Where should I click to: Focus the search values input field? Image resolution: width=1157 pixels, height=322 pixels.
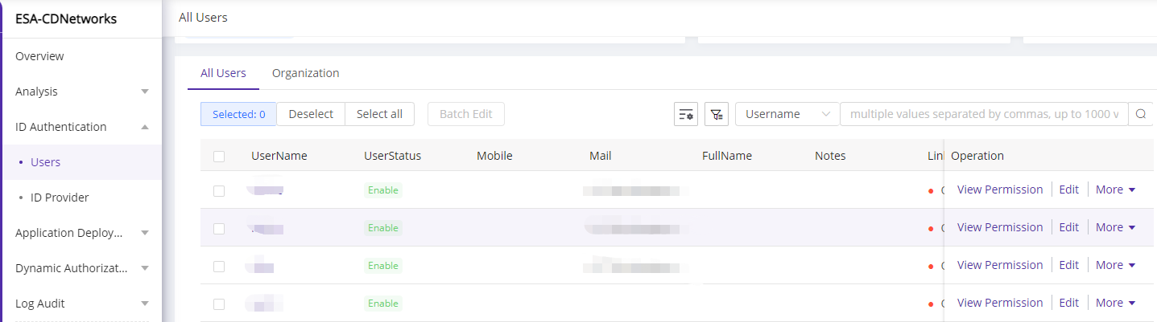[983, 114]
